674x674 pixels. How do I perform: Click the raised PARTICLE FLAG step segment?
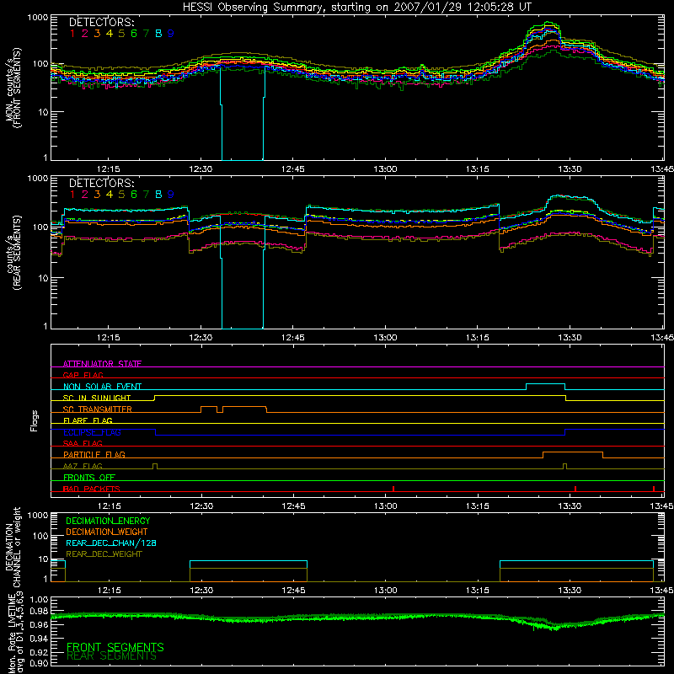tap(573, 452)
